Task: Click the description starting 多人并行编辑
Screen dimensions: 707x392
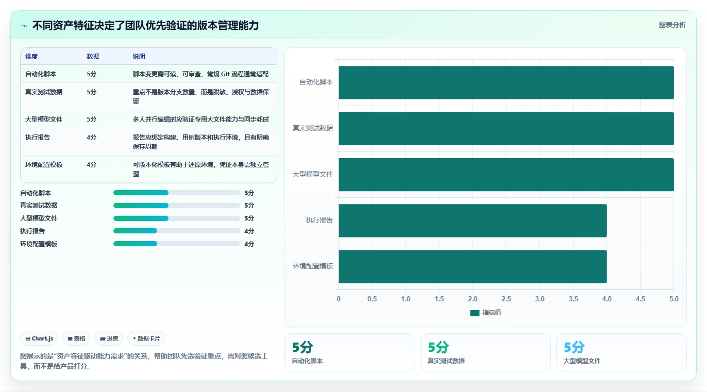Action: point(200,120)
